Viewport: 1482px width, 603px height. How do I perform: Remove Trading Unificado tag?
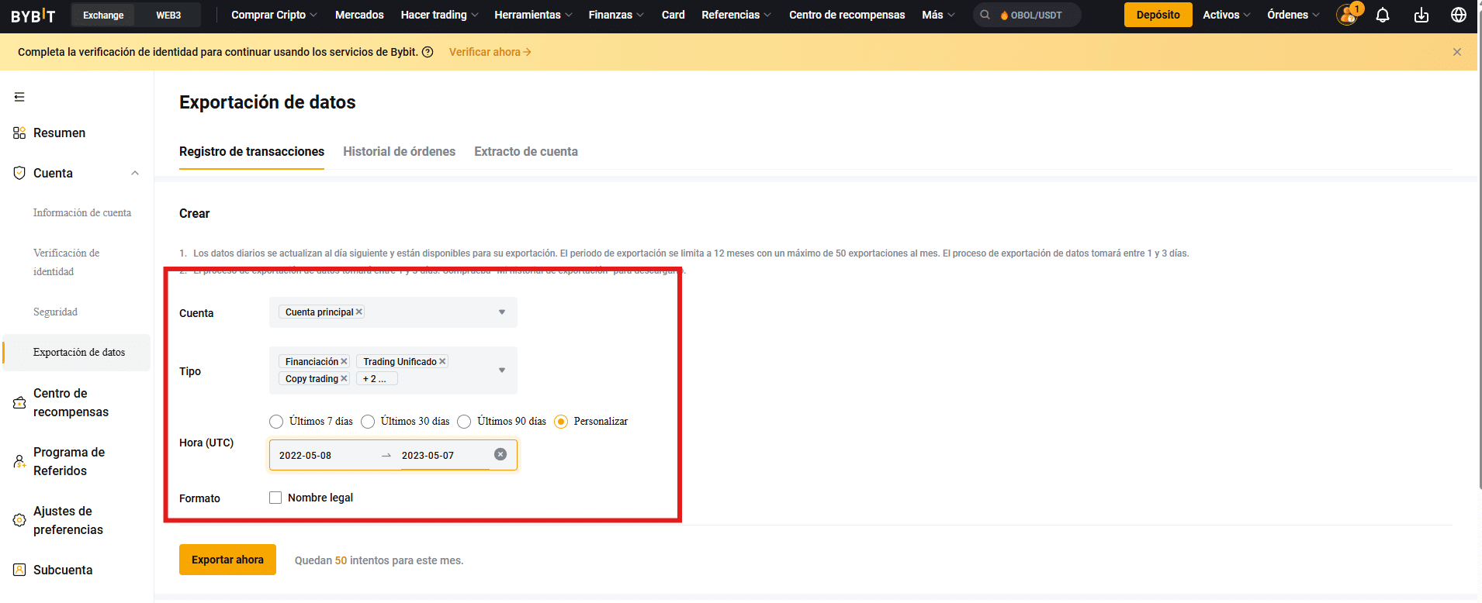[442, 361]
